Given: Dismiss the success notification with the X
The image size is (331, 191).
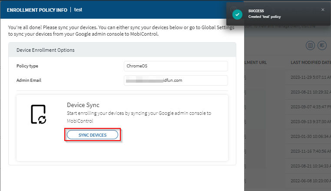Looking at the screenshot, I should click(322, 10).
